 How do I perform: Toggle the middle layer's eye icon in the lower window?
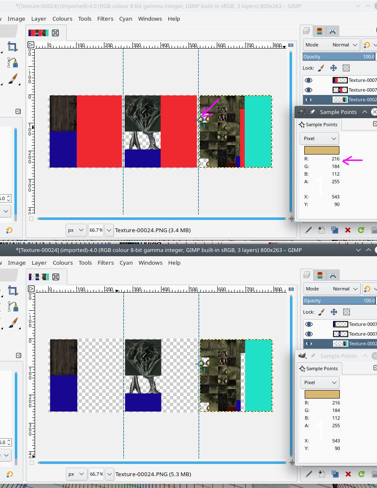click(x=309, y=333)
